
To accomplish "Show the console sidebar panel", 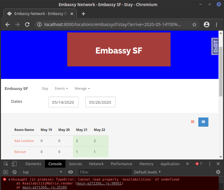I will [x=6, y=172].
